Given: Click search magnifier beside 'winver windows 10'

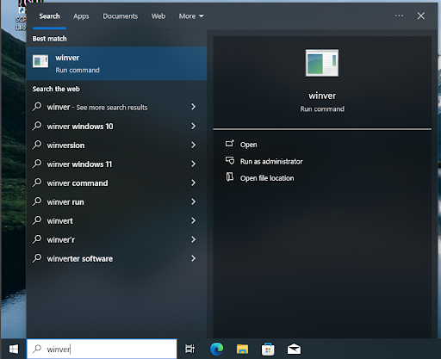Looking at the screenshot, I should 37,126.
